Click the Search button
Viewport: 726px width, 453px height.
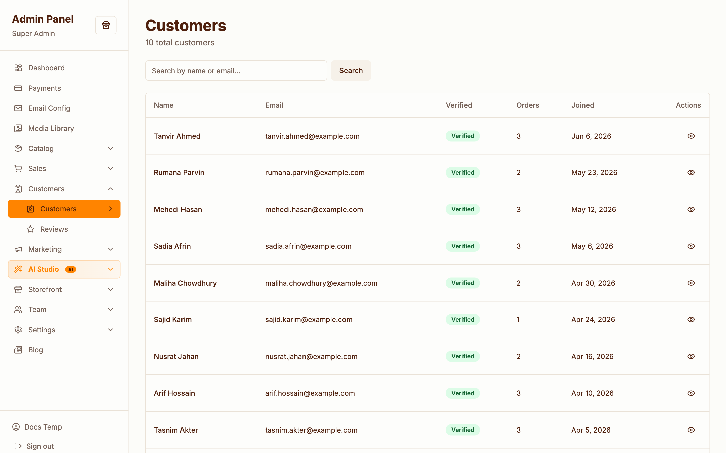click(351, 70)
